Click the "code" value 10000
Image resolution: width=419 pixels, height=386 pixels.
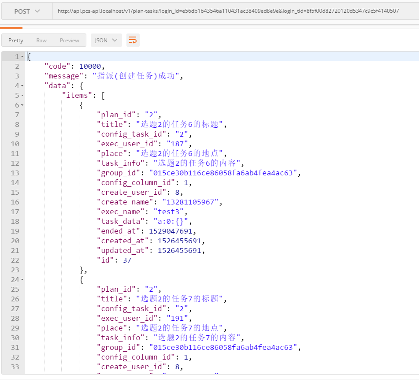[90, 66]
